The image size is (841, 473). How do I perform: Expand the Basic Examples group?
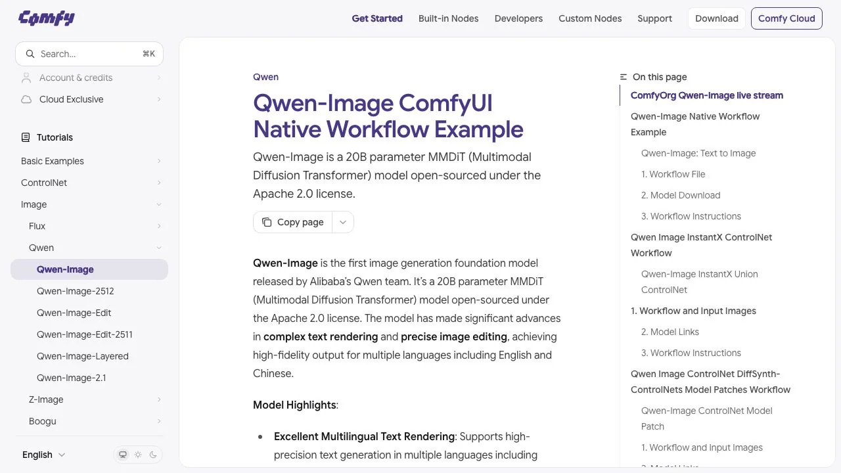pyautogui.click(x=159, y=161)
